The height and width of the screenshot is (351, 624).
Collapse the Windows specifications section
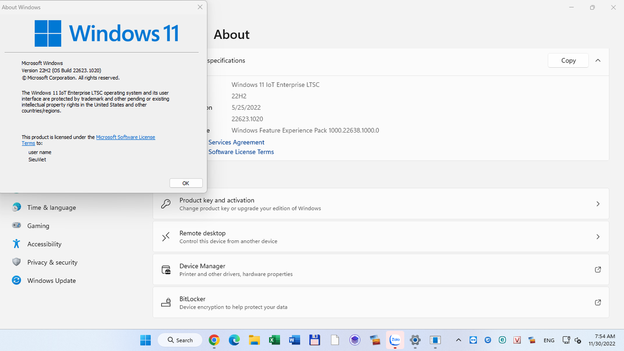coord(598,60)
